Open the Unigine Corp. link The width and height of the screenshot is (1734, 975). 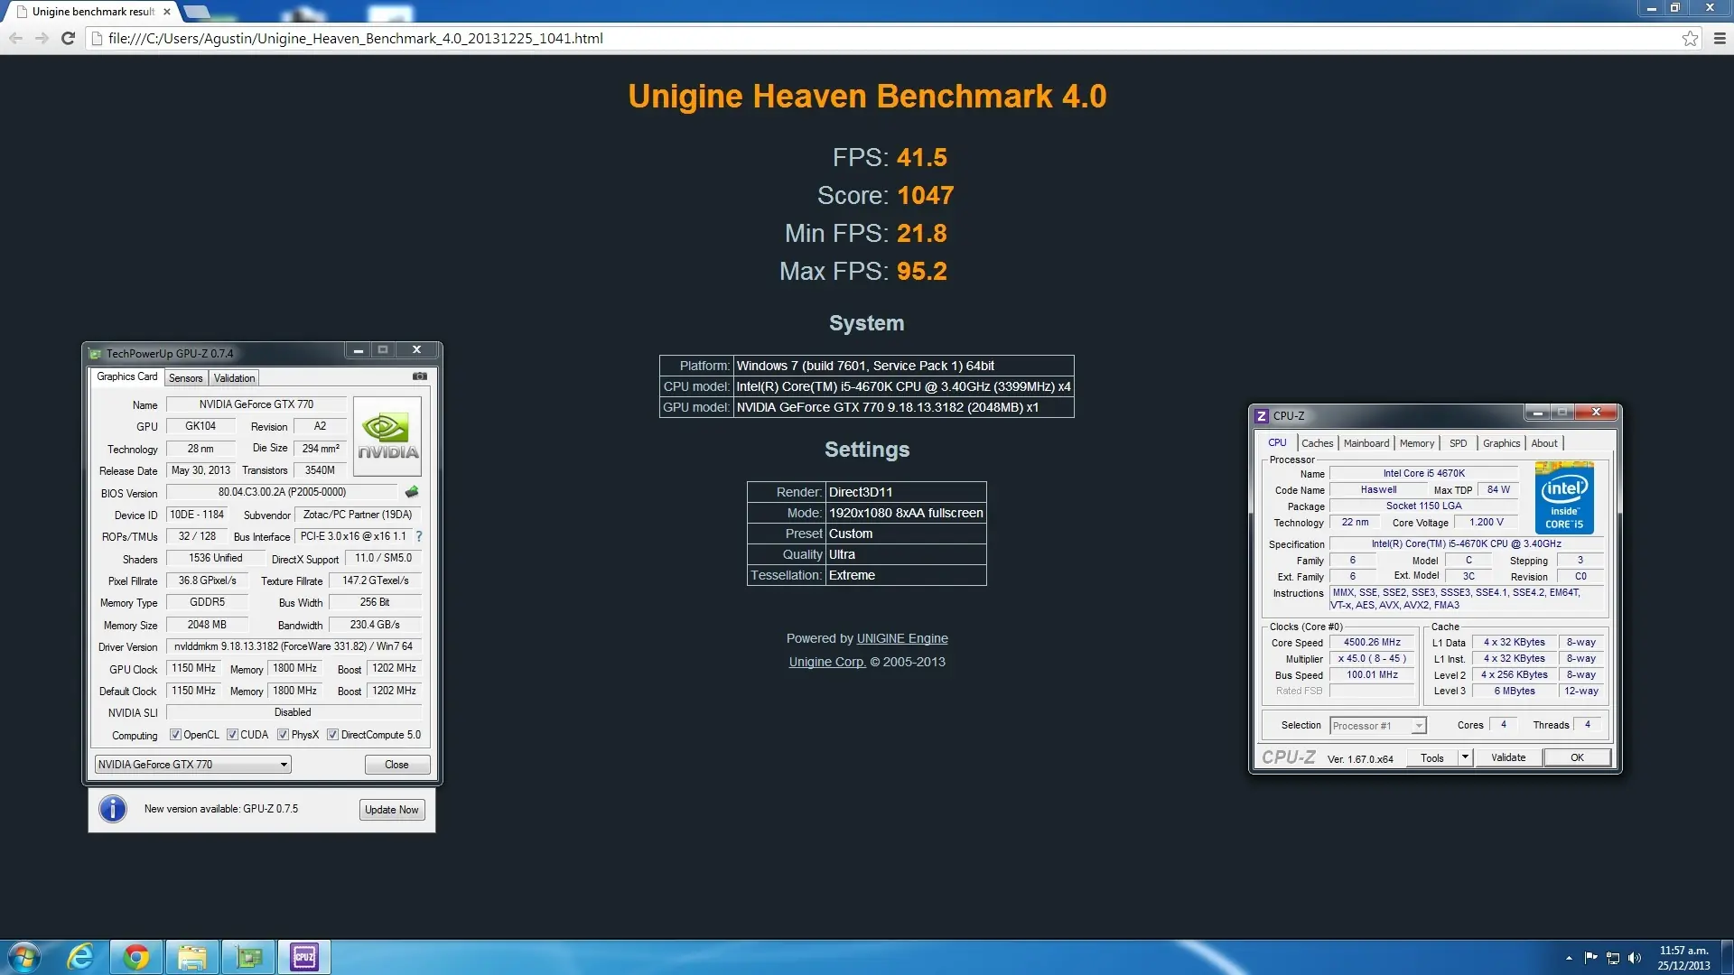coord(827,662)
